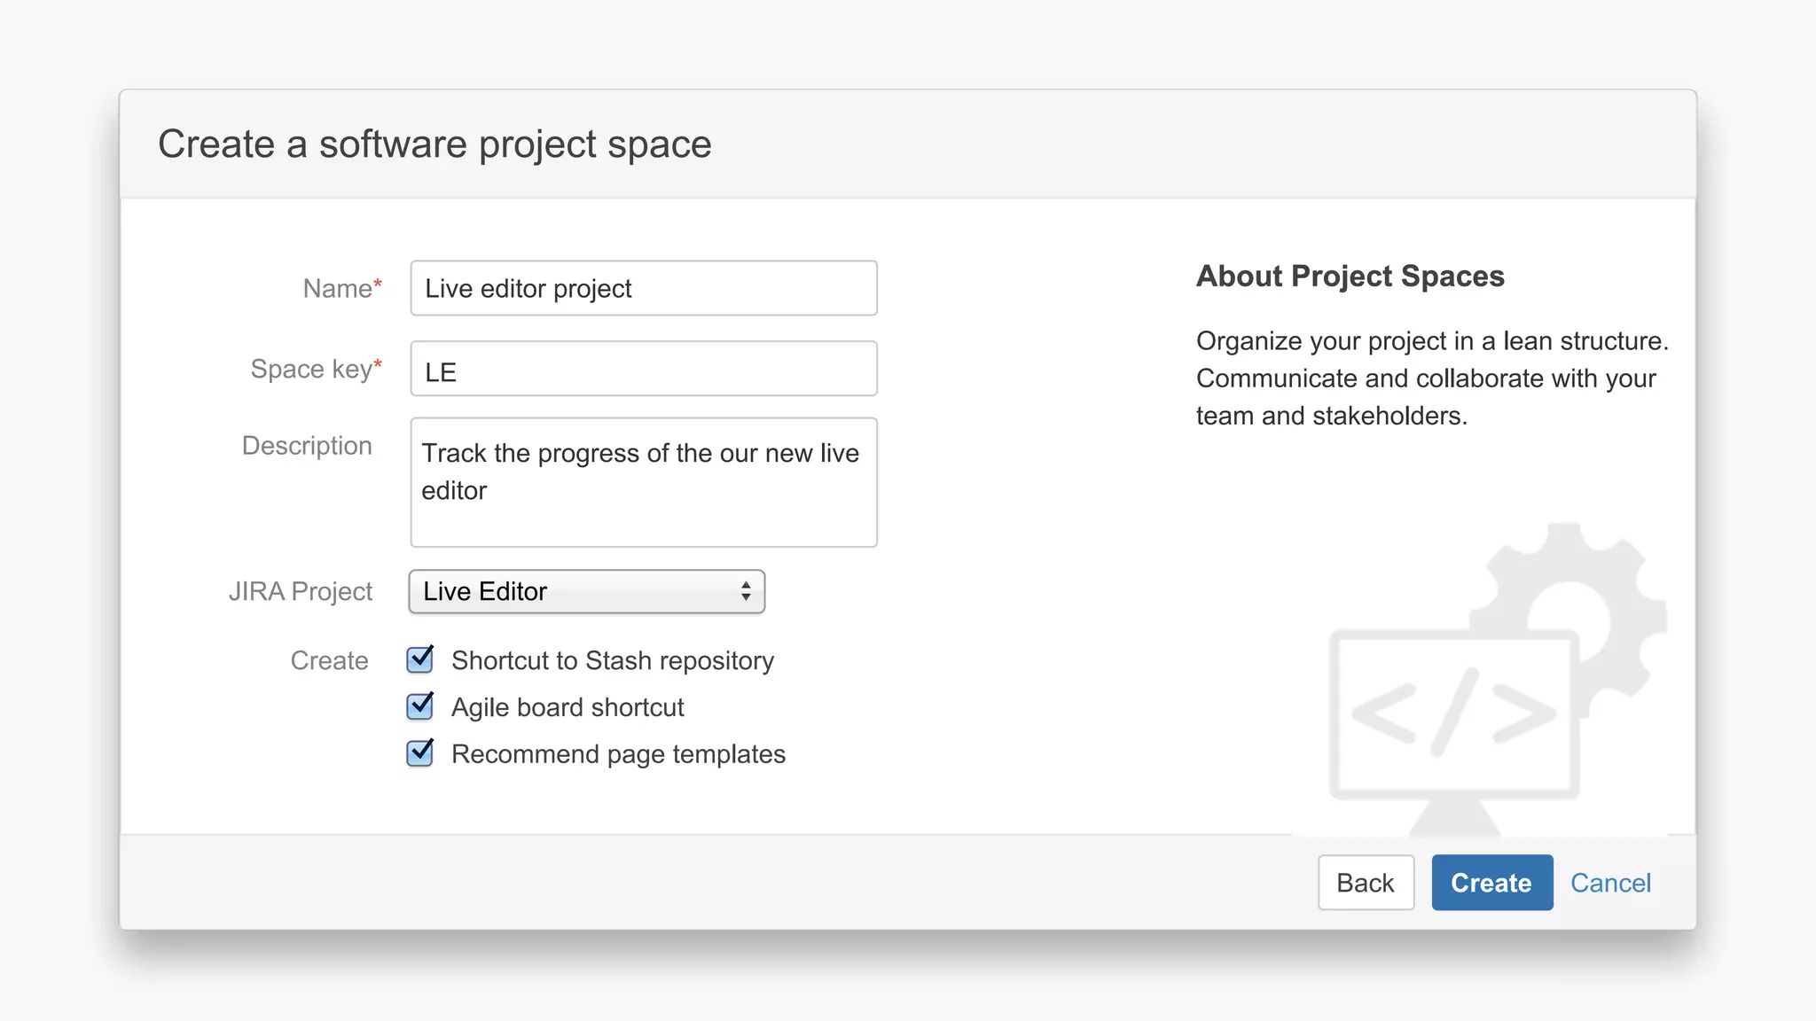
Task: Click the 'About Project Spaces' heading
Action: pos(1350,277)
